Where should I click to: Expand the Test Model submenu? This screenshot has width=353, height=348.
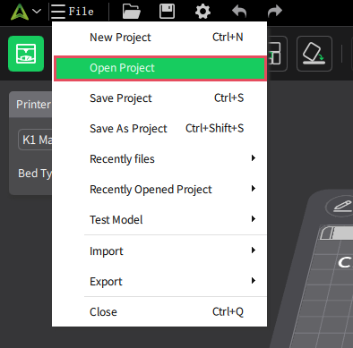[x=159, y=220]
